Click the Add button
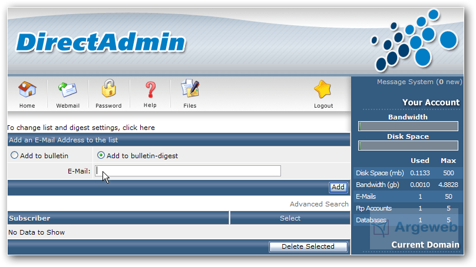The height and width of the screenshot is (267, 476). [338, 187]
